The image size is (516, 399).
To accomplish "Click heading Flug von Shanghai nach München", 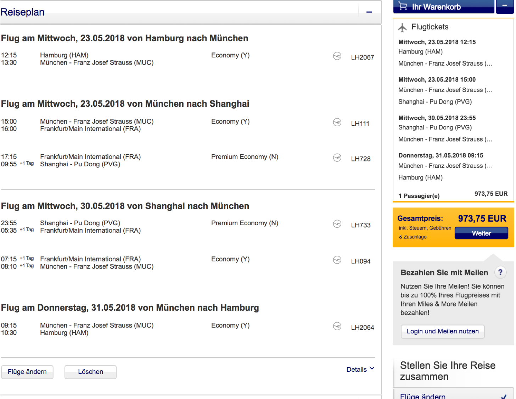I will pyautogui.click(x=125, y=206).
